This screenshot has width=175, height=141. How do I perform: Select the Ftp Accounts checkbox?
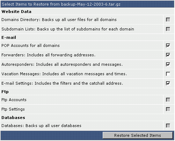tap(168, 100)
